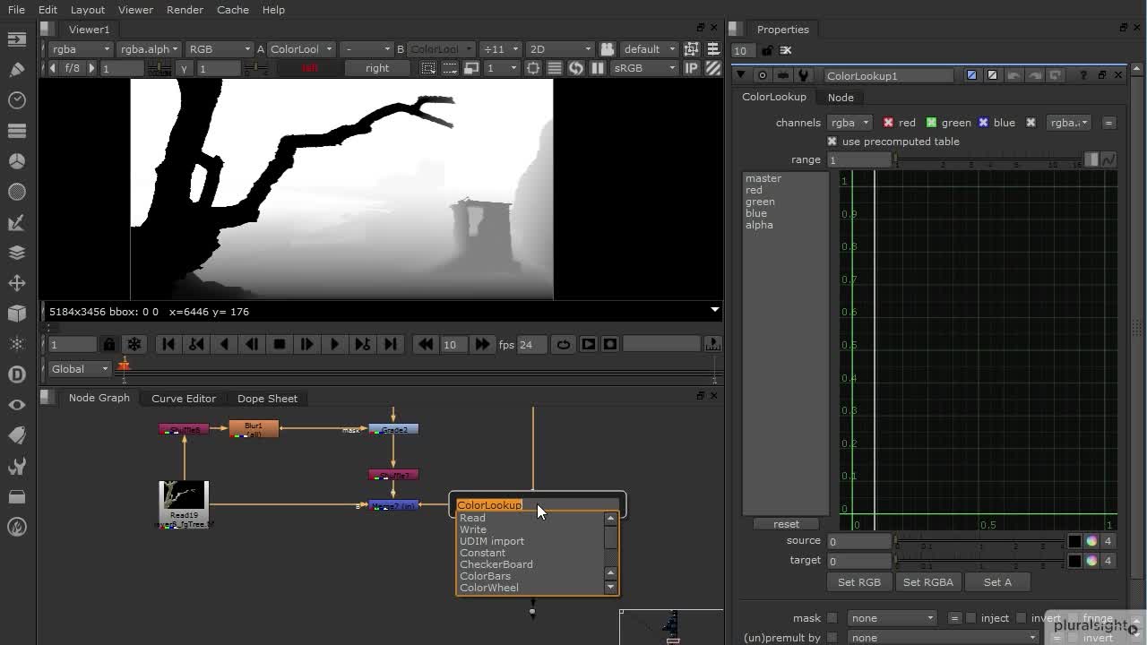The width and height of the screenshot is (1147, 645).
Task: Enable the inject checkbox
Action: [x=970, y=618]
